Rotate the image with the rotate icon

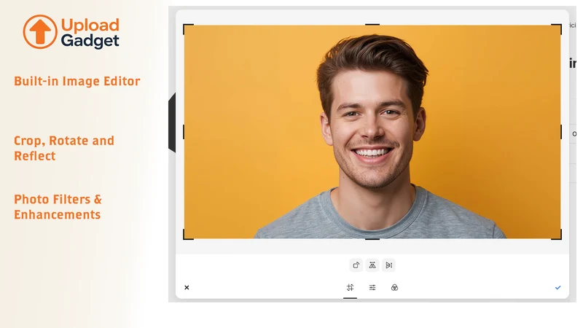(356, 265)
